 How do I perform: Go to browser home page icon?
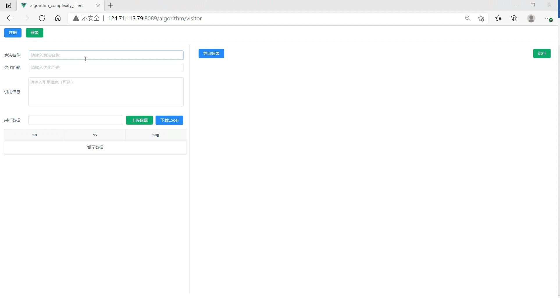58,18
